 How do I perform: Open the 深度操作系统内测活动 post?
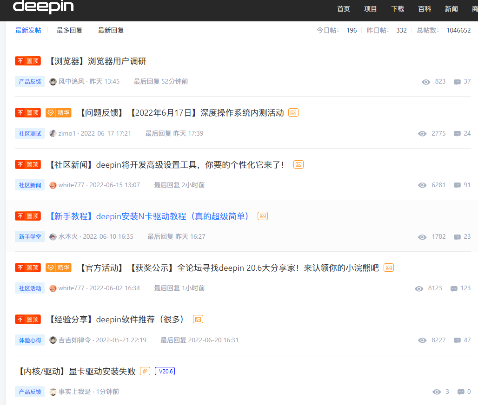181,113
